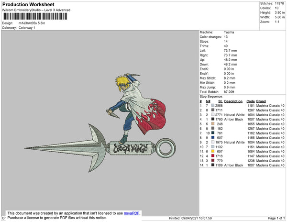This screenshot has width=287, height=222.
Task: Select the Machine value Tajima
Action: (x=229, y=32)
